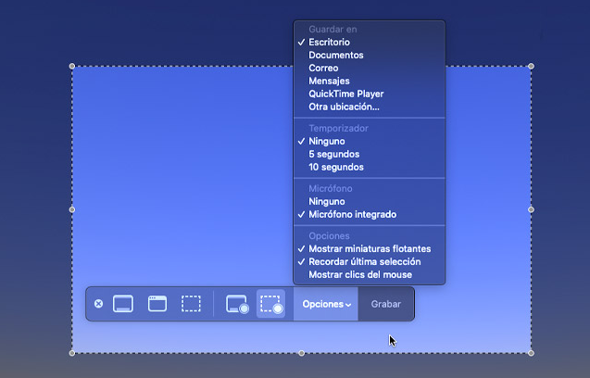Screen dimensions: 590x378
Task: Select the capture entire screen icon
Action: click(123, 304)
